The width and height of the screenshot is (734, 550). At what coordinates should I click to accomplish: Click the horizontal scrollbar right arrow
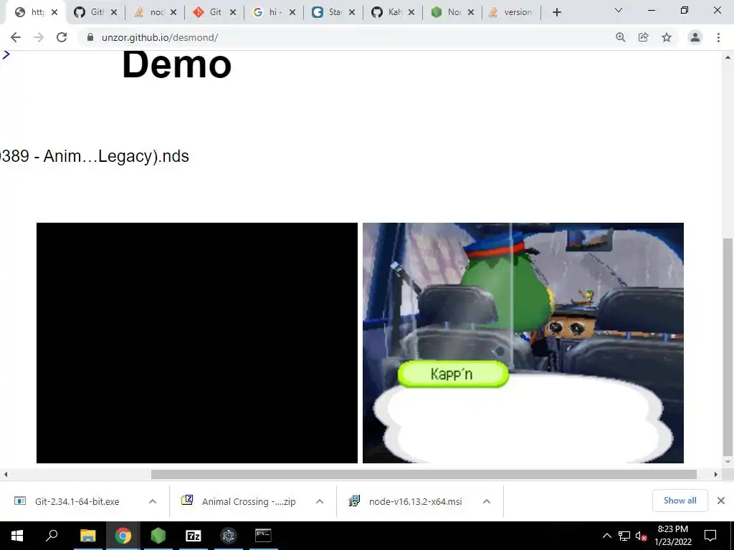(x=715, y=474)
